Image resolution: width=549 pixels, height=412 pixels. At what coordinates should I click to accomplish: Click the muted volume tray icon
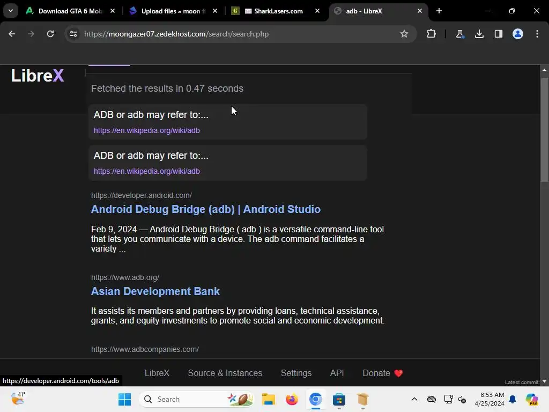coord(462,399)
